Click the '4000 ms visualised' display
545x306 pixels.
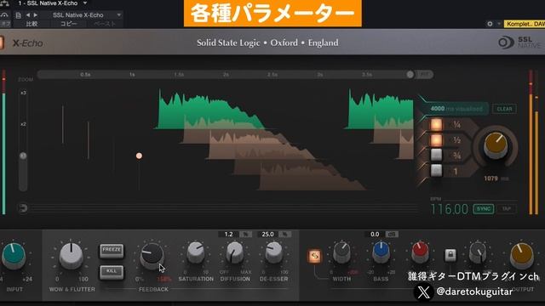456,109
